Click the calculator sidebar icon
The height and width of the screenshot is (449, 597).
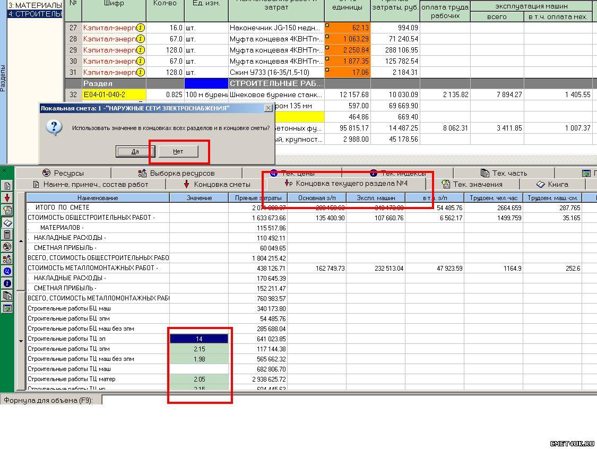click(7, 235)
